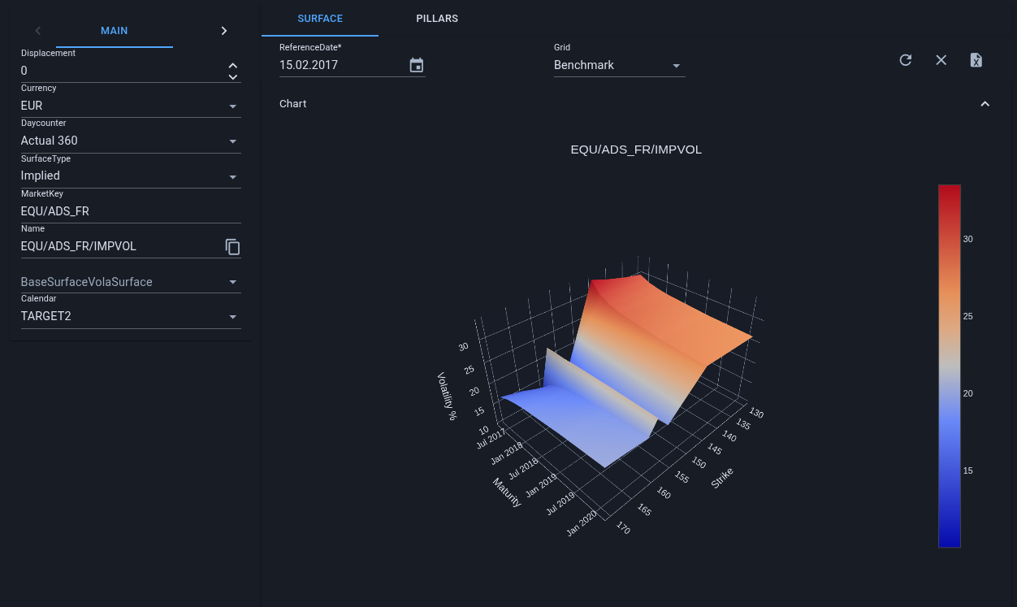Click maturity tick Jan 2020

582,523
